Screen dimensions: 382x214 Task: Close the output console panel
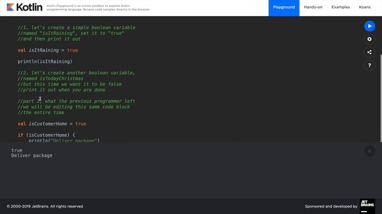(369, 151)
